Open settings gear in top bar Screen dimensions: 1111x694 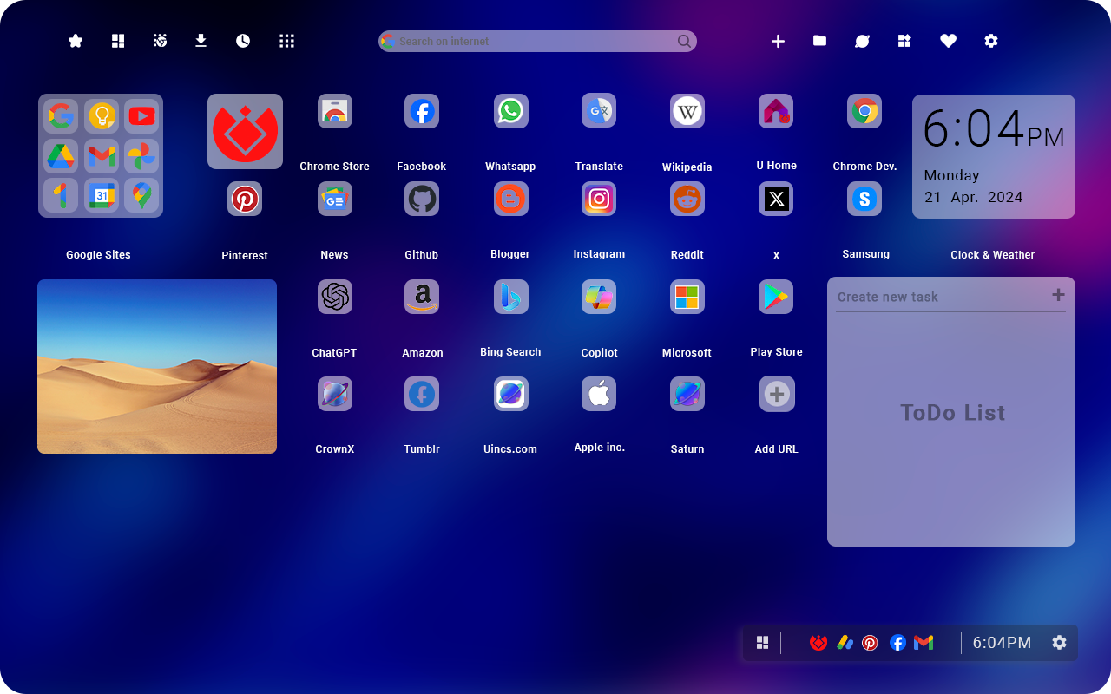tap(991, 41)
